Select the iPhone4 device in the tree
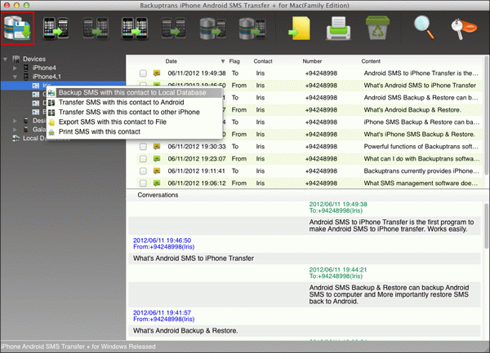 (x=44, y=68)
